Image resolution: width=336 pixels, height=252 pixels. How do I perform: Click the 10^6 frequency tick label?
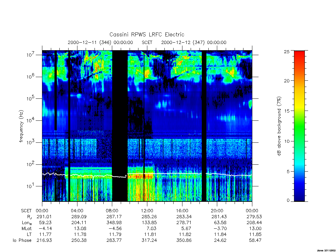pos(31,77)
